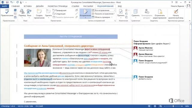Screen dimensions: 192x108
Task: Click the heading Сообщение от Анны Ермолаевой
Action: (x=59, y=46)
